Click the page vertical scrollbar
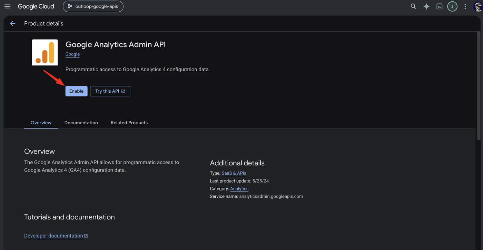The image size is (483, 250). click(x=479, y=86)
